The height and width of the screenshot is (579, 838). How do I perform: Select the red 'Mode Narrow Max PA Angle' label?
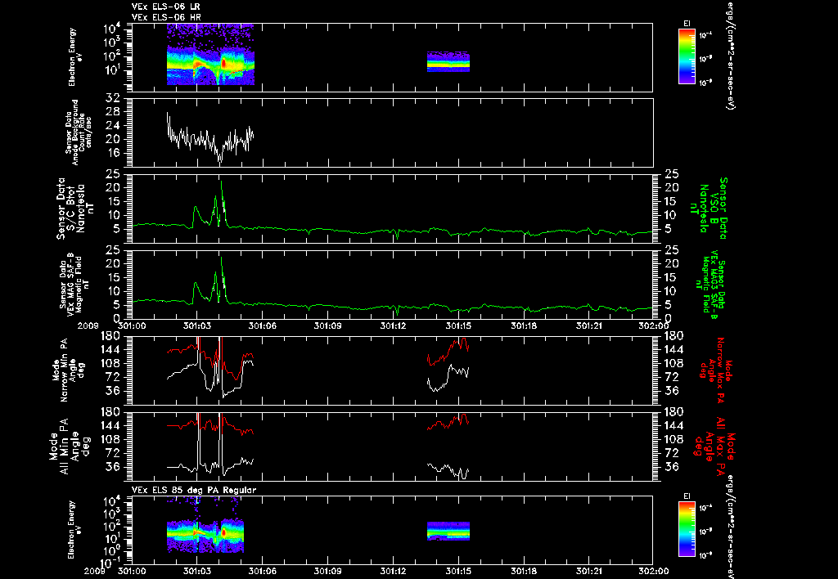pyautogui.click(x=716, y=370)
